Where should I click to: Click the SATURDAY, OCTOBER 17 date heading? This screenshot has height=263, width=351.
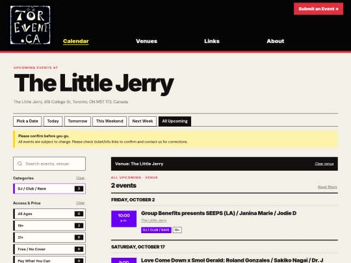[138, 247]
